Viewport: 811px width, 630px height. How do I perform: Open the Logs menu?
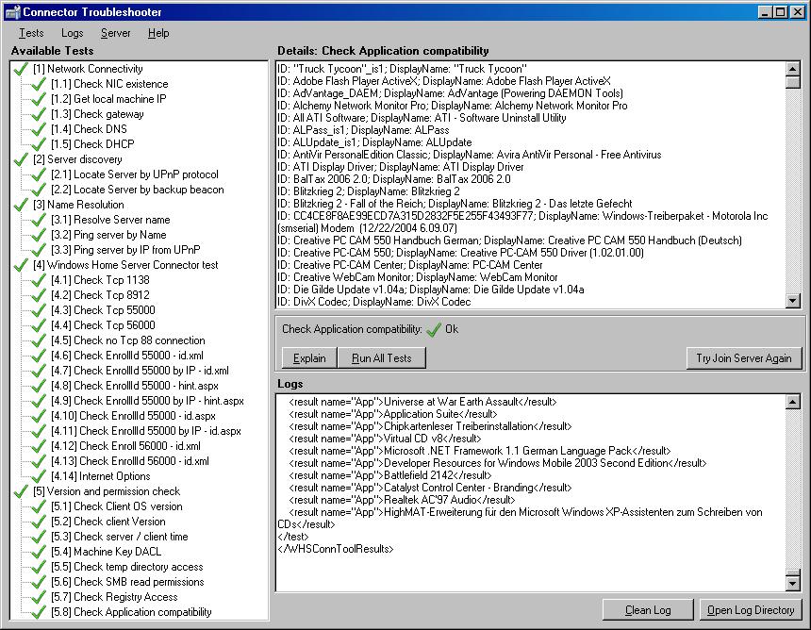tap(72, 33)
